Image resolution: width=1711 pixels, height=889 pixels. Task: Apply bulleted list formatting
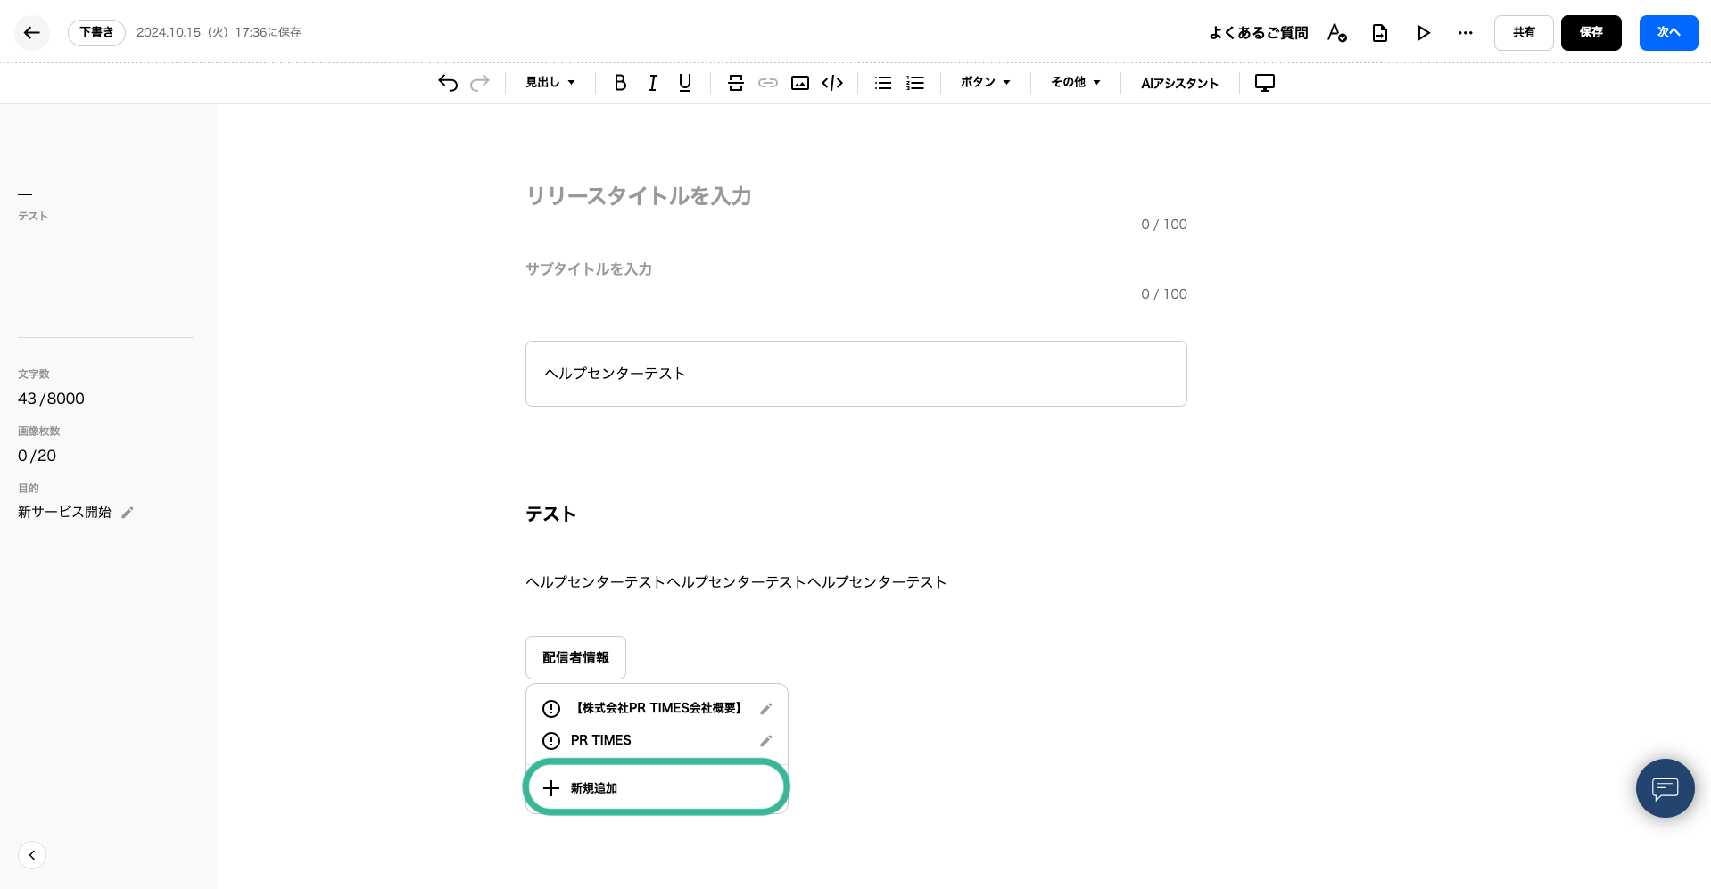coord(883,83)
